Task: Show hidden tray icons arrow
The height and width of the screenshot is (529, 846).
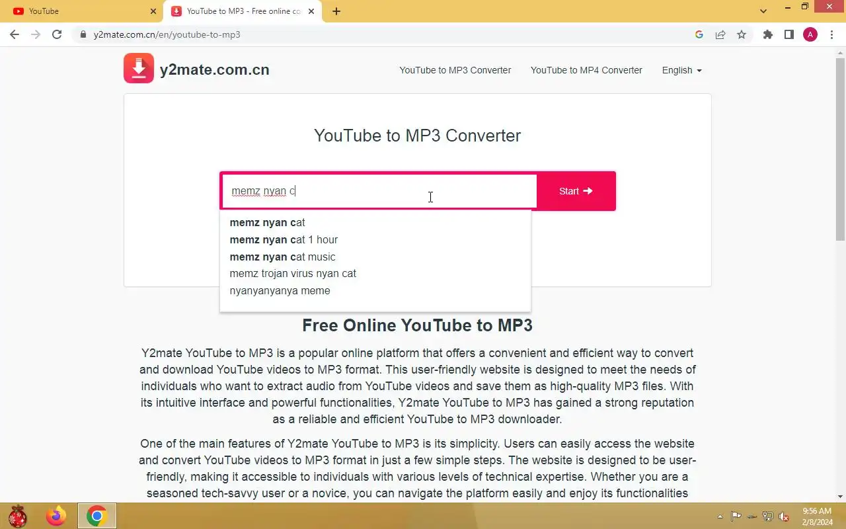Action: [720, 516]
